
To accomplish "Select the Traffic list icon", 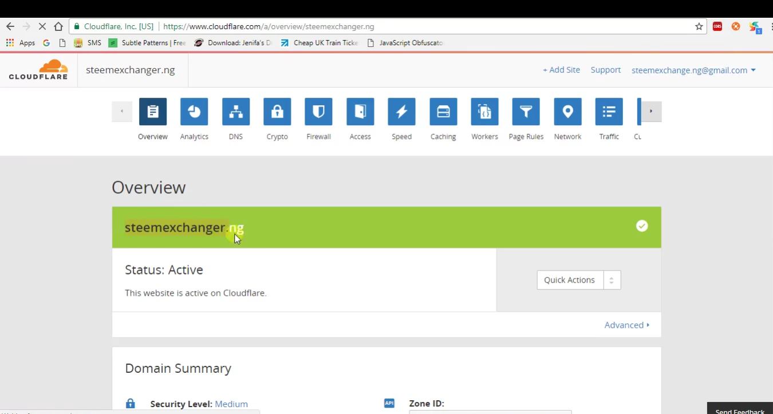I will 609,112.
